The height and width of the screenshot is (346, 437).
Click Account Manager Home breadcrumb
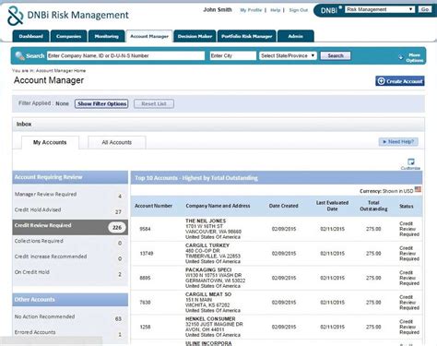[x=61, y=71]
